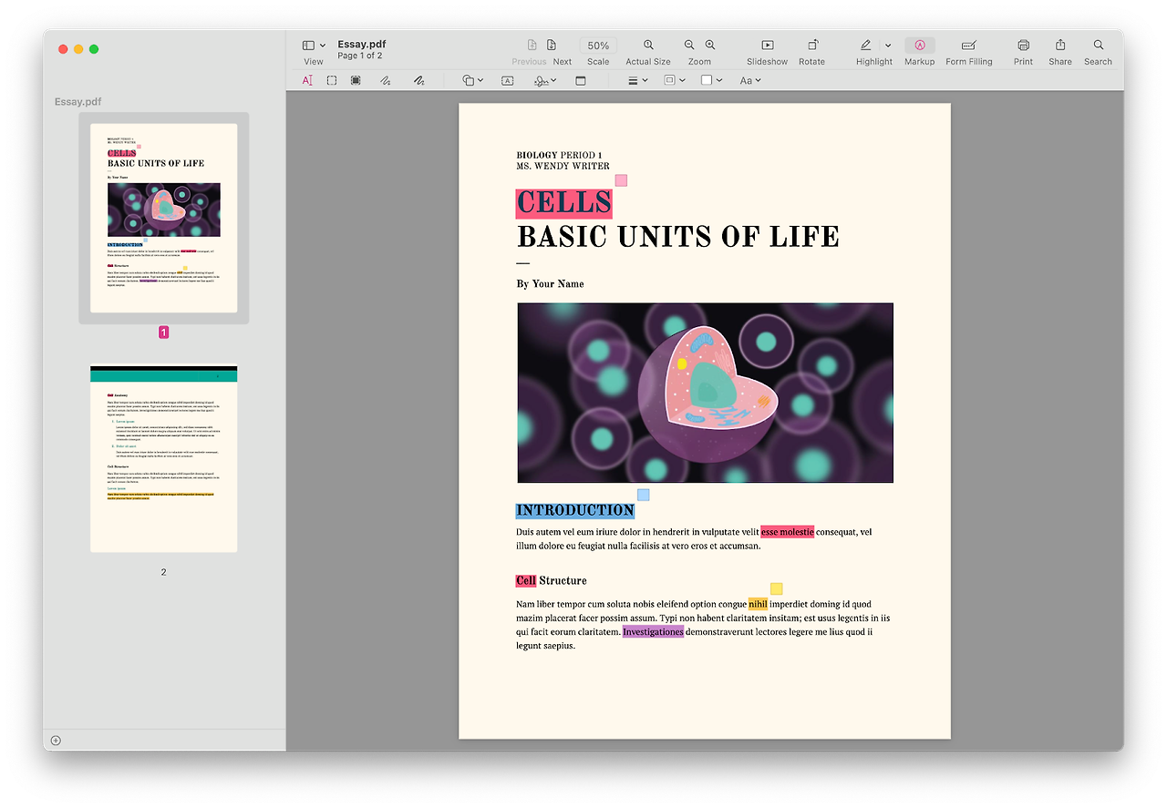
Task: Toggle the Markup toolbar
Action: (x=920, y=52)
